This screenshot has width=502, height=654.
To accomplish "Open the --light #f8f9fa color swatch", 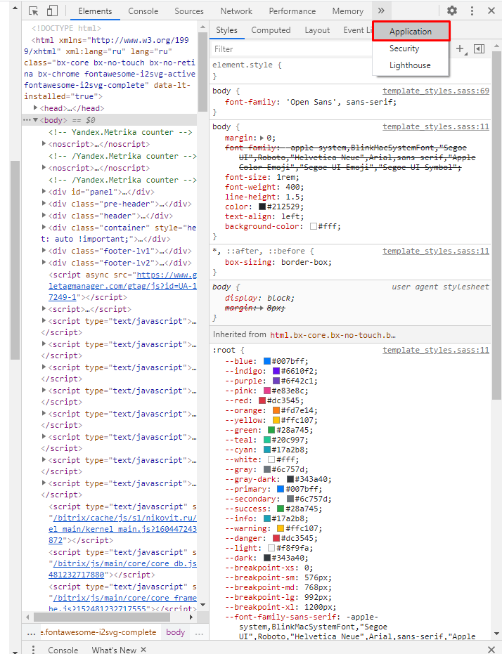I will 271,548.
